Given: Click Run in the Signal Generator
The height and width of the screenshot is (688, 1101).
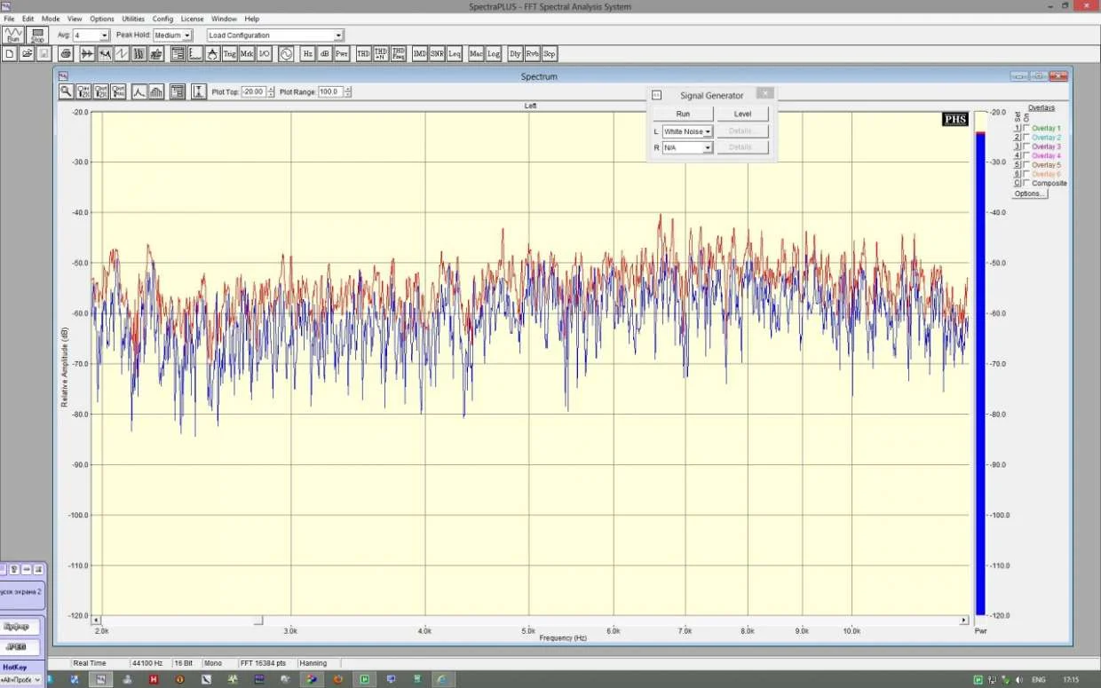Looking at the screenshot, I should [x=683, y=114].
